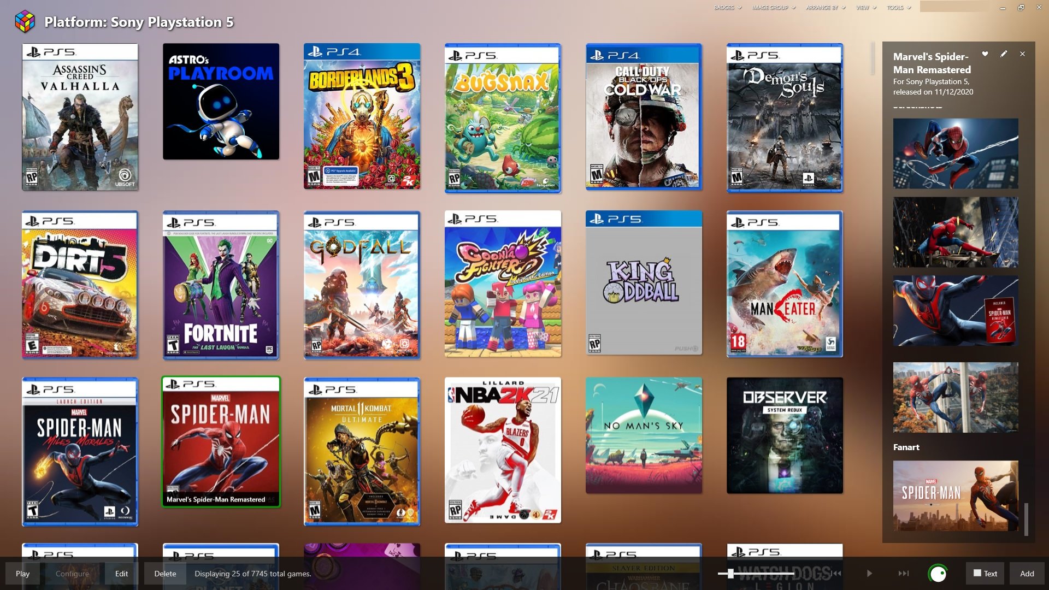Screen dimensions: 1049x590
Task: Select Call of Duty Cold War cover
Action: (644, 117)
